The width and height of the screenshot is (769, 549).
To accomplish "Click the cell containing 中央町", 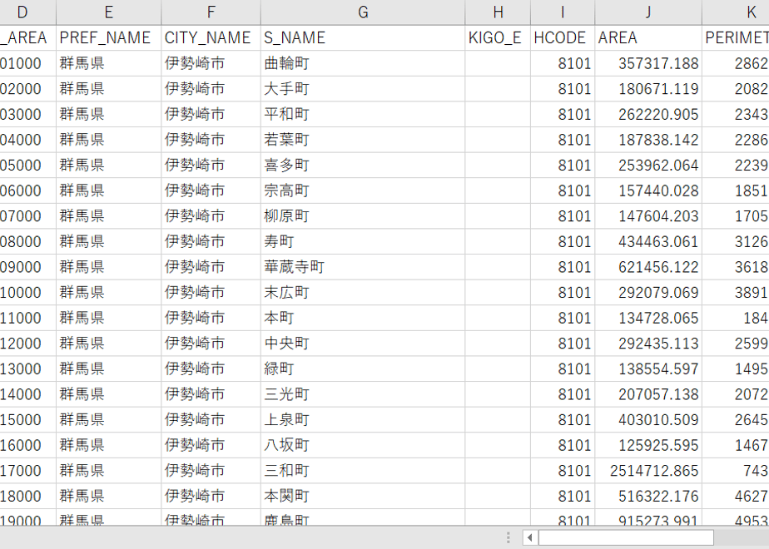I will tap(363, 344).
